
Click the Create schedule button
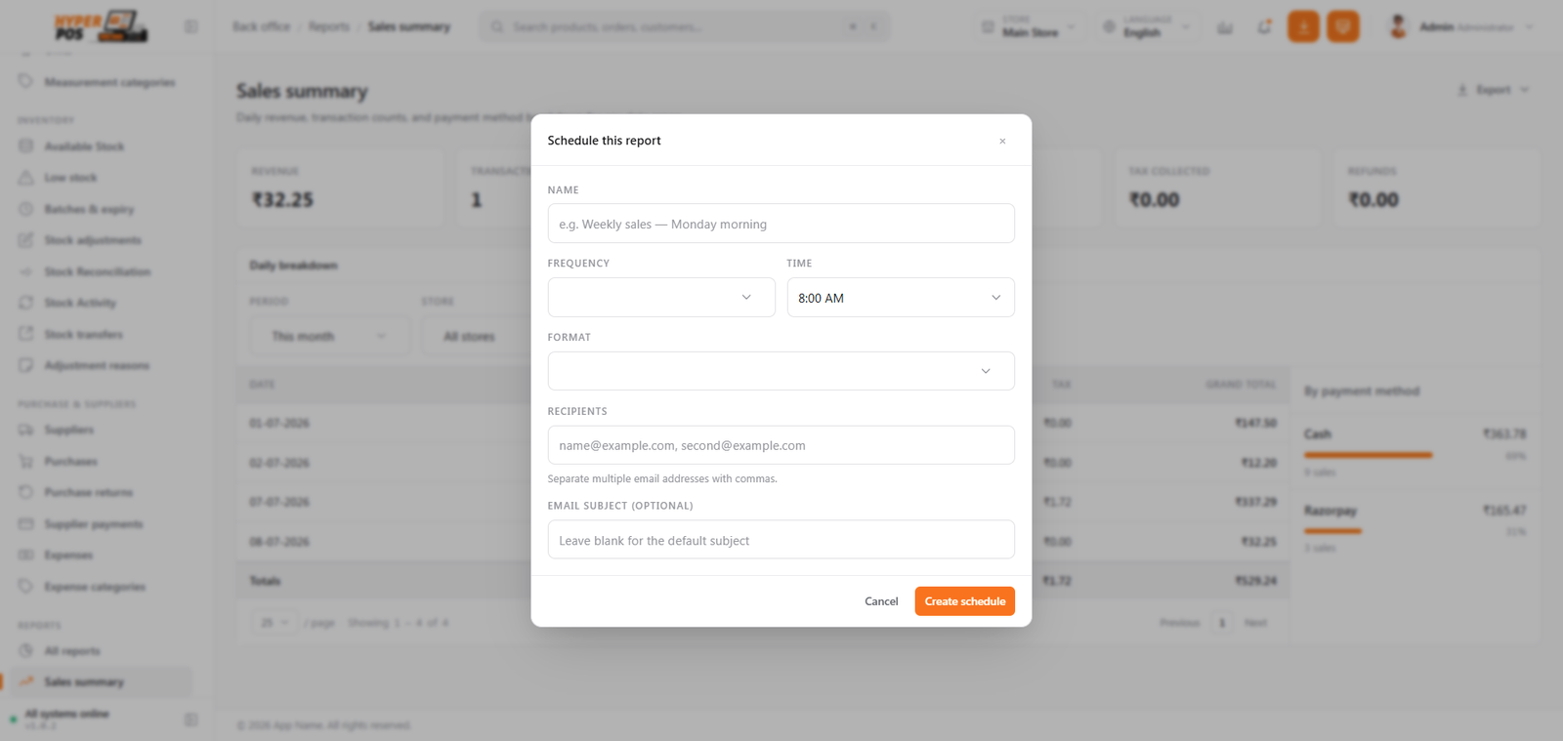tap(964, 601)
